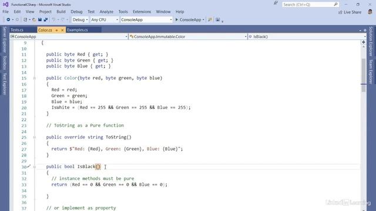Open the ConsoleApp project navigation dropdown
The width and height of the screenshot is (376, 211).
pos(69,36)
